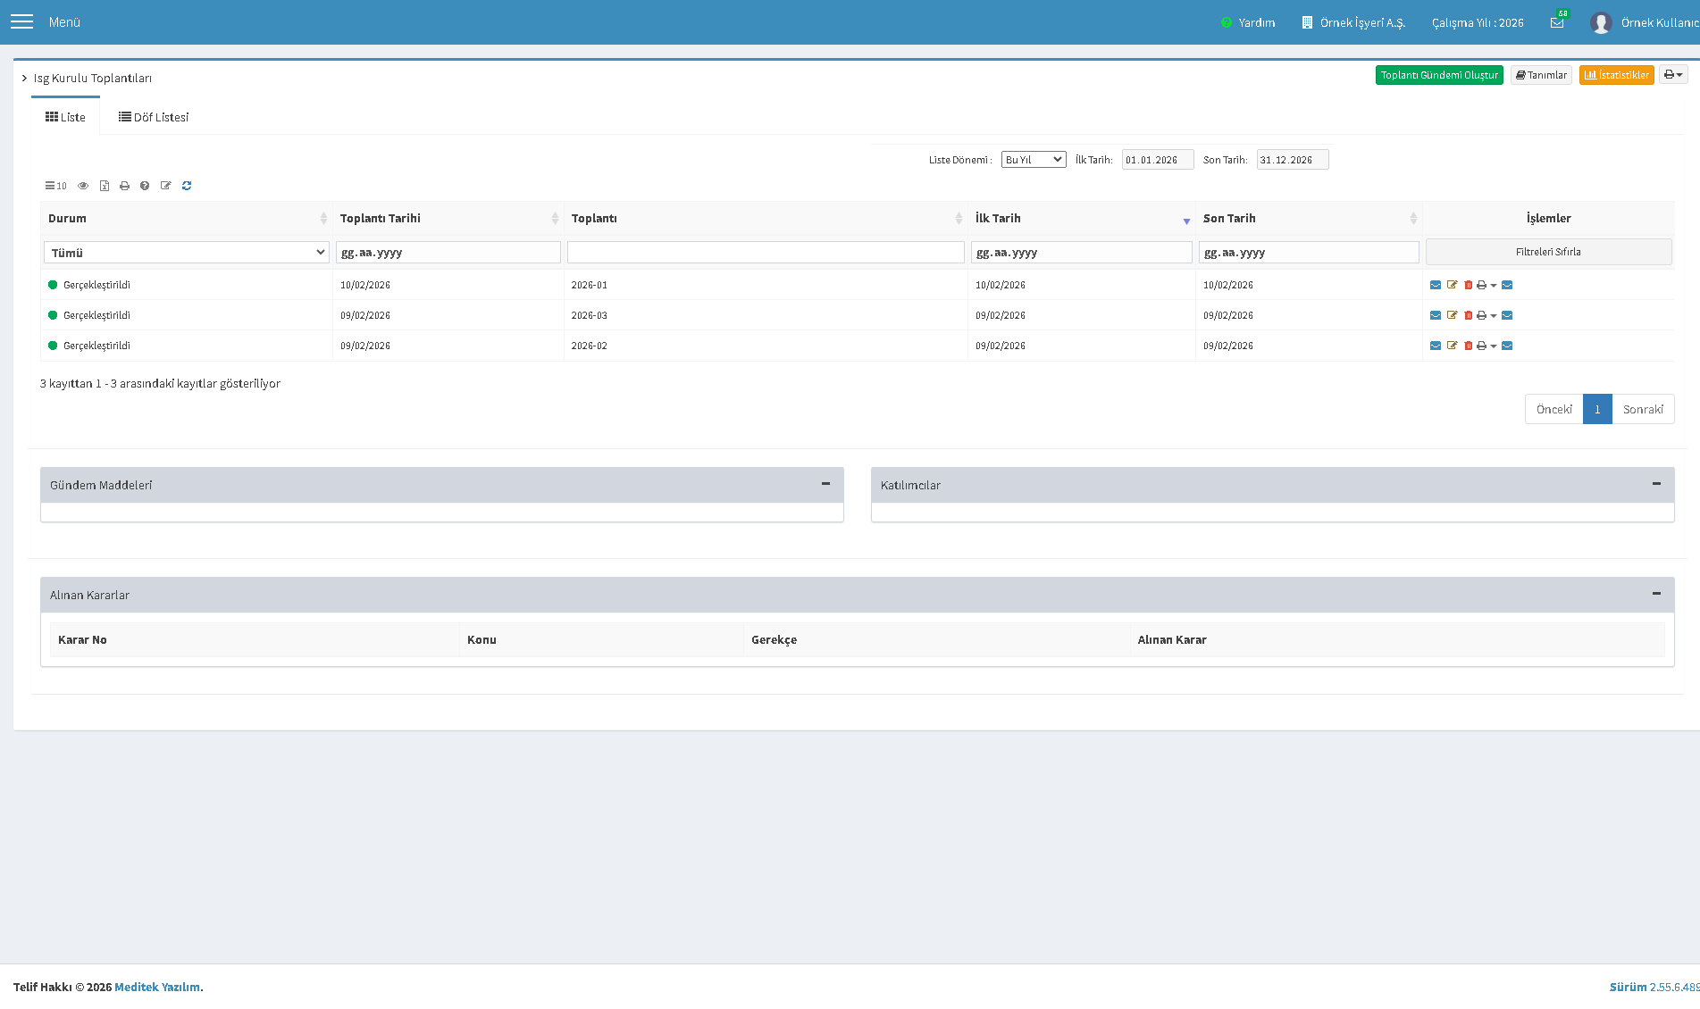This screenshot has height=1009, width=1700.
Task: Click the refresh icon in the table toolbar
Action: [x=187, y=186]
